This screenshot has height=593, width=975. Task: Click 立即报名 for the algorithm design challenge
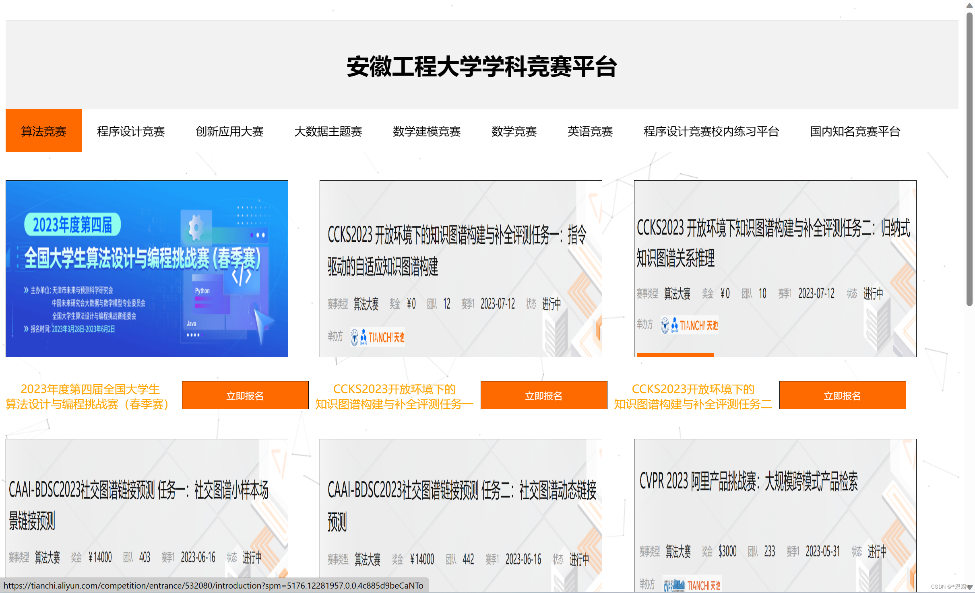(x=245, y=395)
